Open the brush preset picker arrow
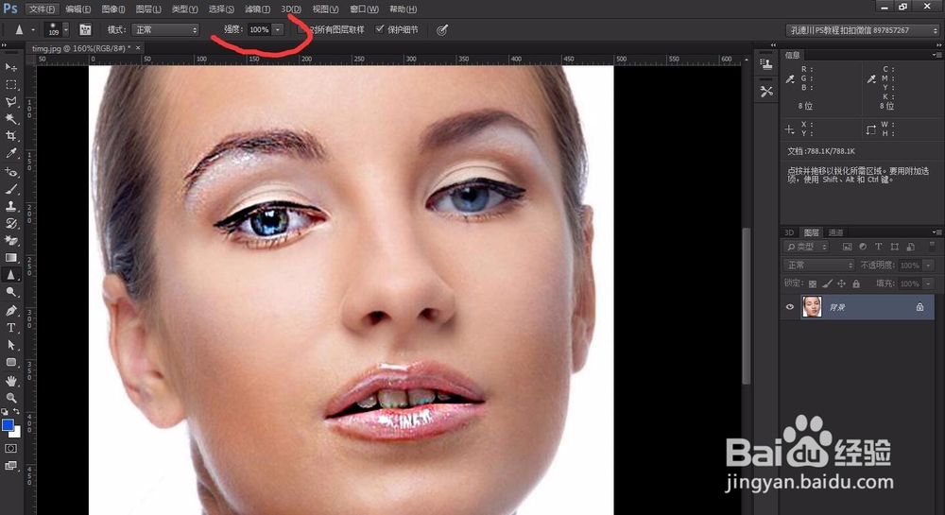 pos(66,29)
